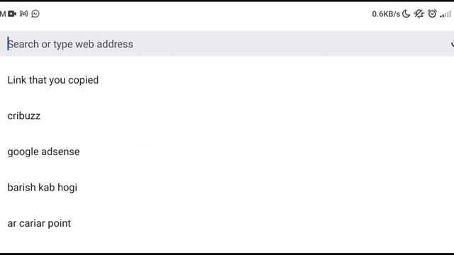Viewport: 454px width, 255px height.
Task: Open the 'barish kab hogi' suggestion
Action: tap(43, 188)
